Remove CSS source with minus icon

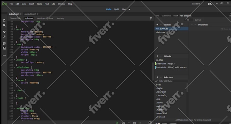pyautogui.click(x=161, y=25)
